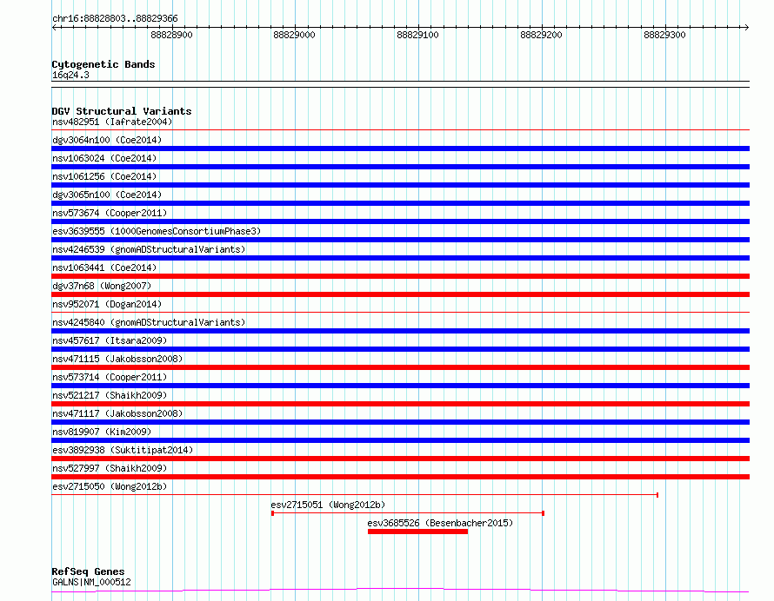This screenshot has width=774, height=601.
Task: Click the blue dgv3064n100 variant bar
Action: tap(400, 149)
